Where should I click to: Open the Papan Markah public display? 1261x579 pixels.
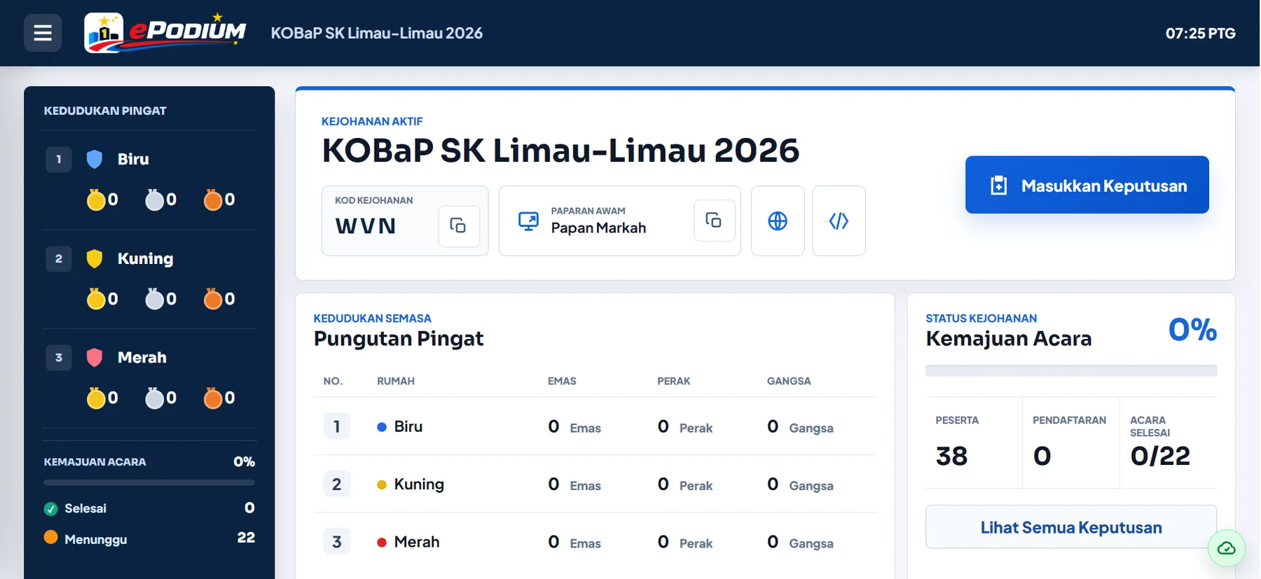click(619, 221)
